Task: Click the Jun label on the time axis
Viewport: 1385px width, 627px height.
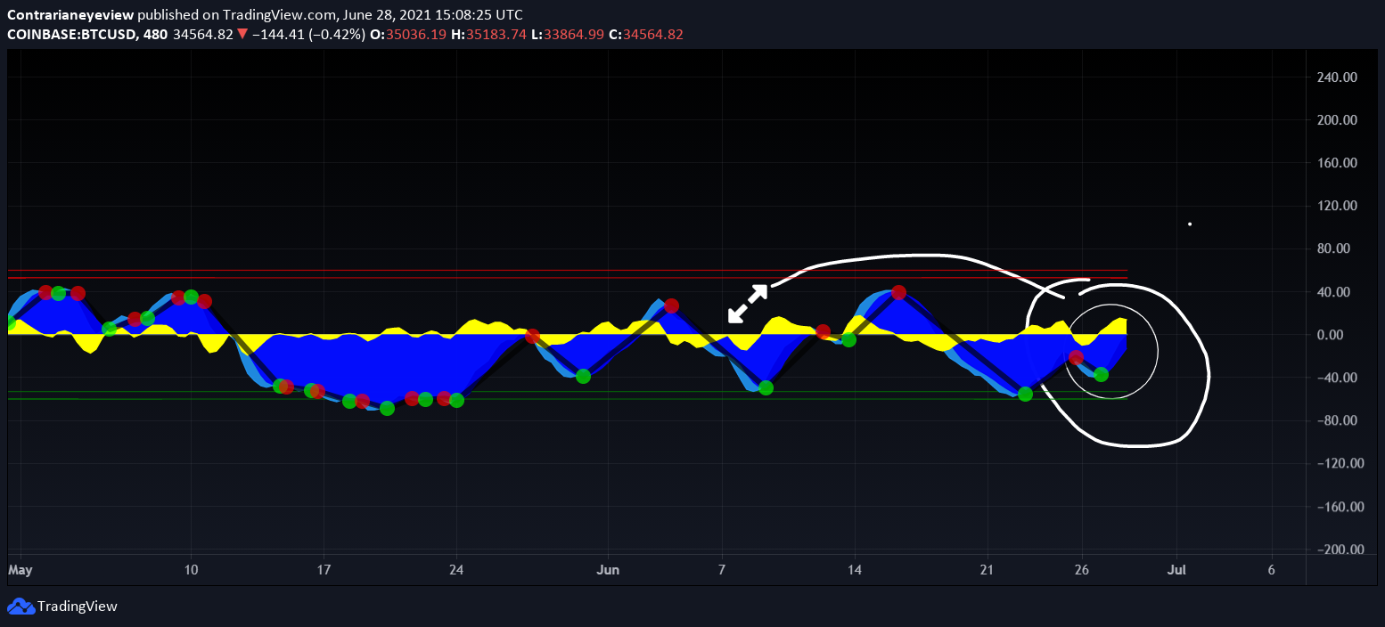Action: (x=609, y=570)
